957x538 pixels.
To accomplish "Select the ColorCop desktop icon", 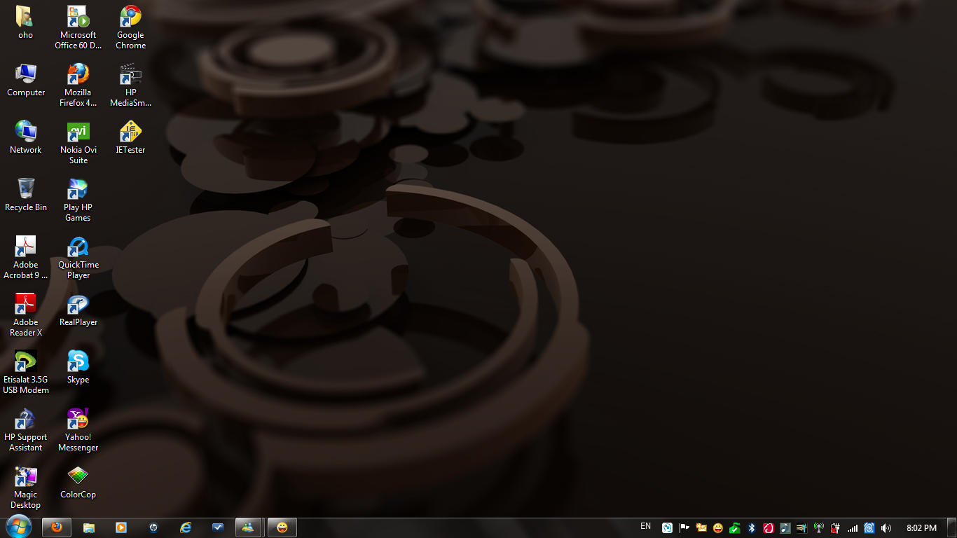I will coord(78,476).
